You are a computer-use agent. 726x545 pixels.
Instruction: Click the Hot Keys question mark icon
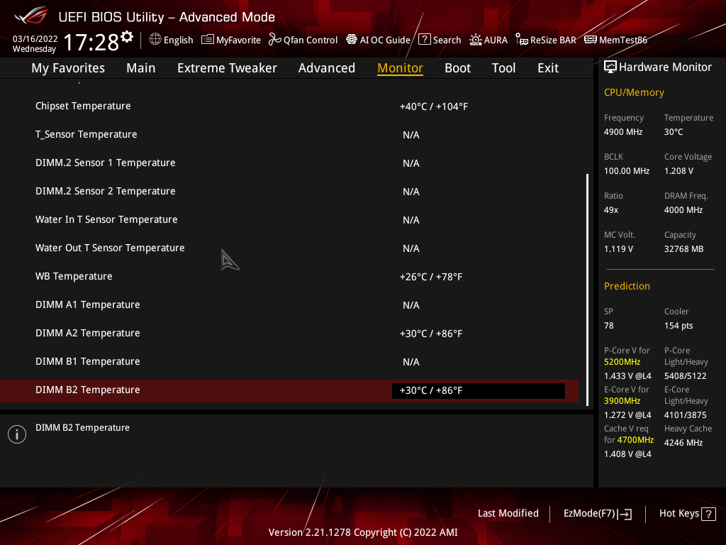tap(708, 514)
